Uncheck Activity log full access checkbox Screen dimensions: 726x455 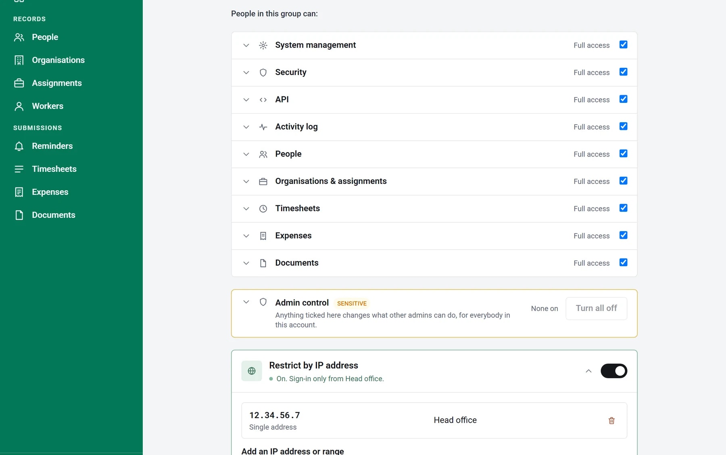(x=623, y=126)
